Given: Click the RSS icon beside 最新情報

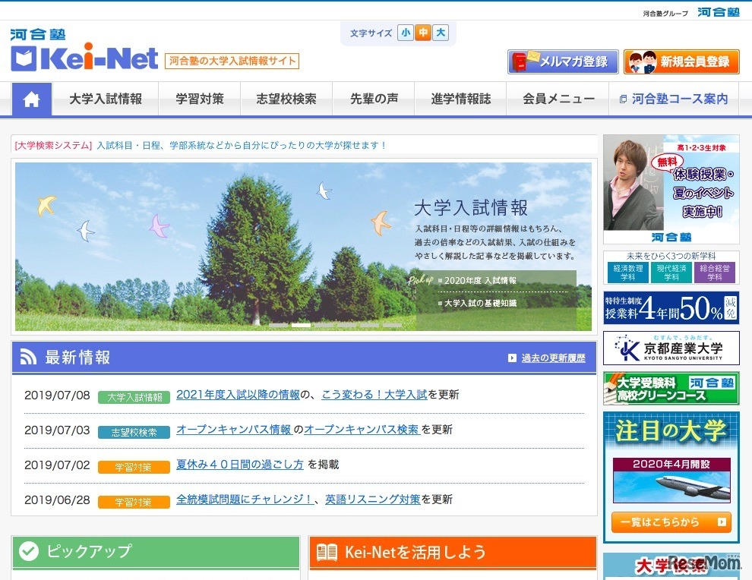Looking at the screenshot, I should click(x=28, y=357).
